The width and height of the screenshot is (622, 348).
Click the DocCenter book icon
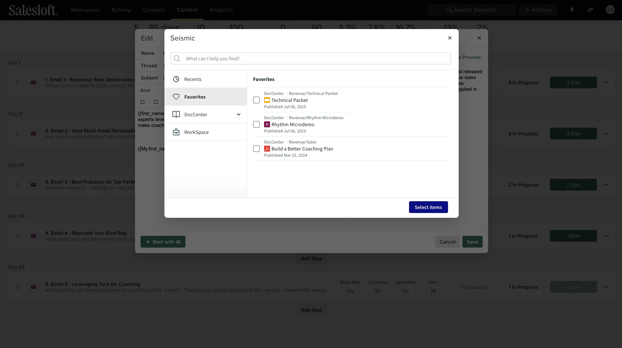pos(176,114)
